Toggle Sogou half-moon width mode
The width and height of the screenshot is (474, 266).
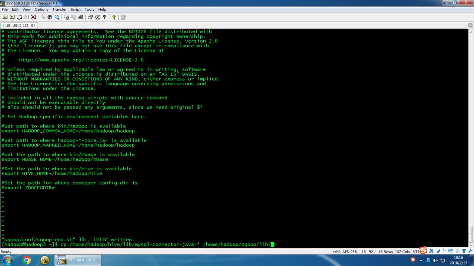438,250
